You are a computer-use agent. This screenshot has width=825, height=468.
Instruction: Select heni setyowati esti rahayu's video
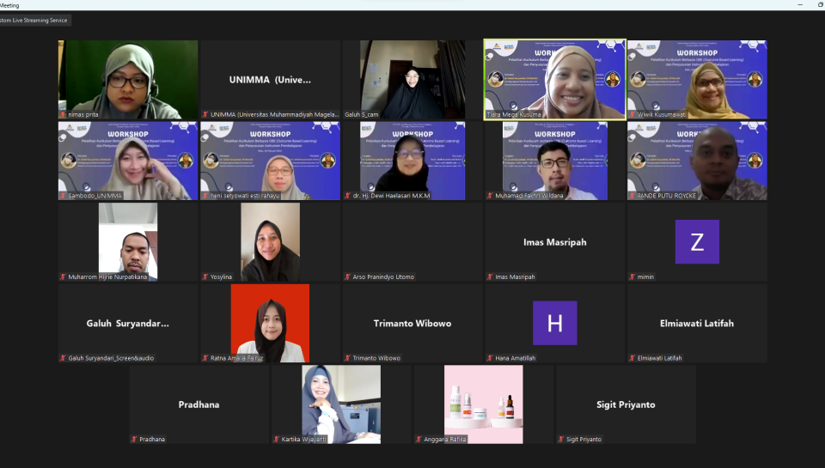pyautogui.click(x=271, y=161)
